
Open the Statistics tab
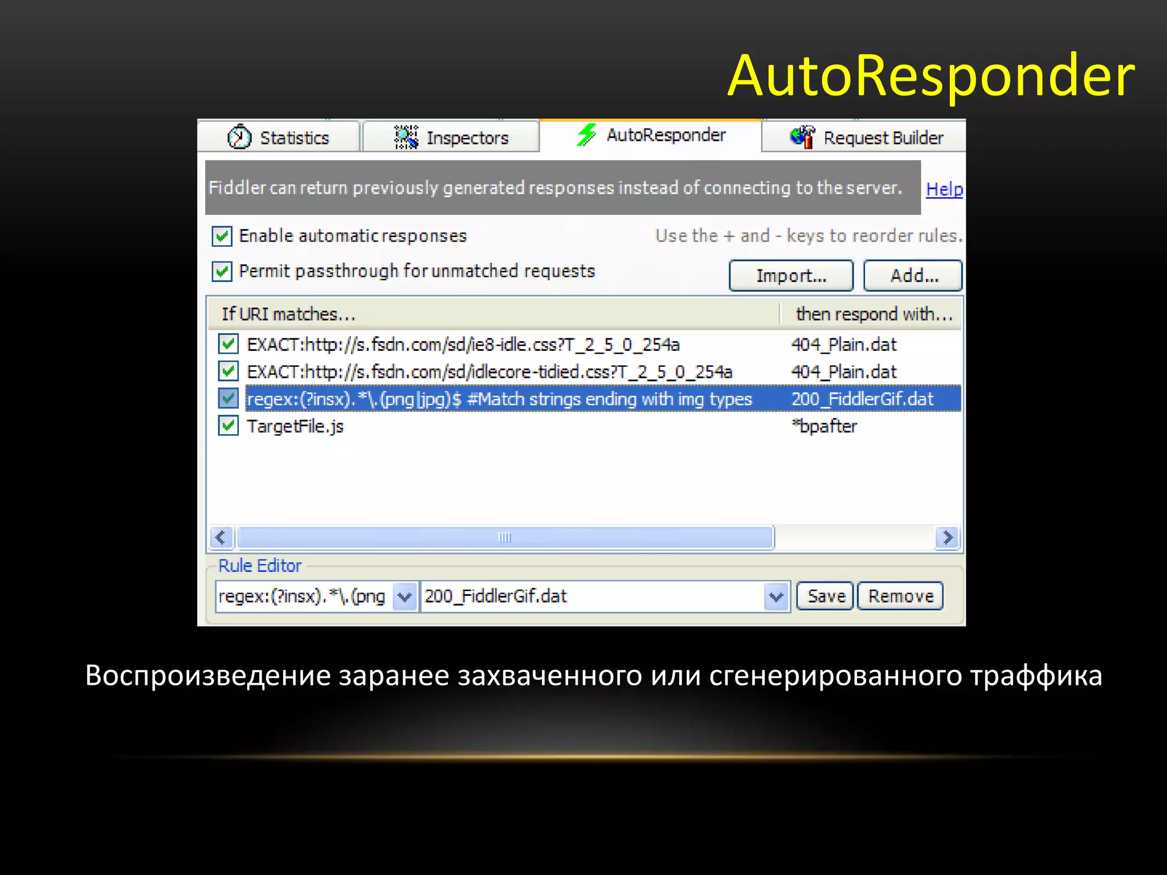pos(279,137)
